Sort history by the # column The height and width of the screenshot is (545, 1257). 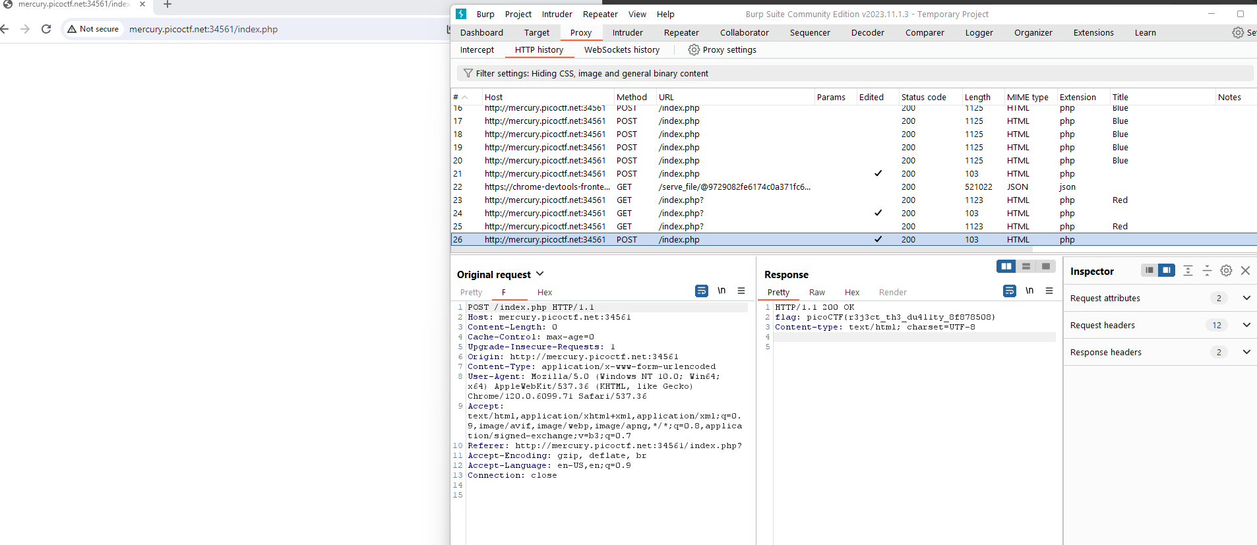[466, 97]
